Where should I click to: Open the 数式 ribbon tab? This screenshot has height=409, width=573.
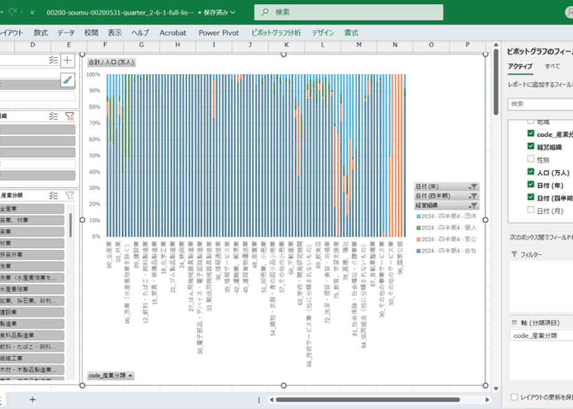point(40,33)
